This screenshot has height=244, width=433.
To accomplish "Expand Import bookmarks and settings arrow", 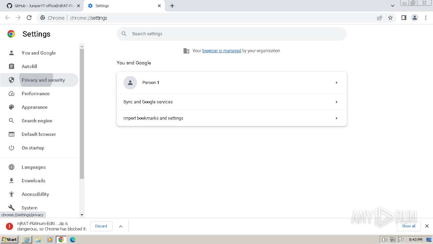I will click(337, 118).
